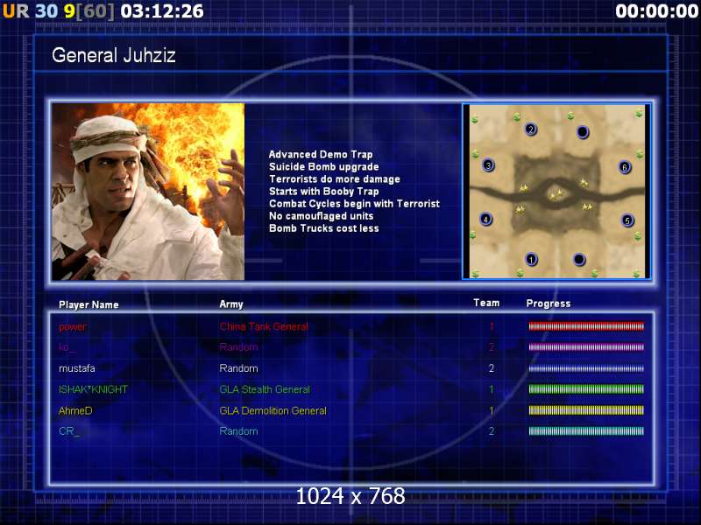Click 'Terrorists do more damage' line

pyautogui.click(x=335, y=179)
